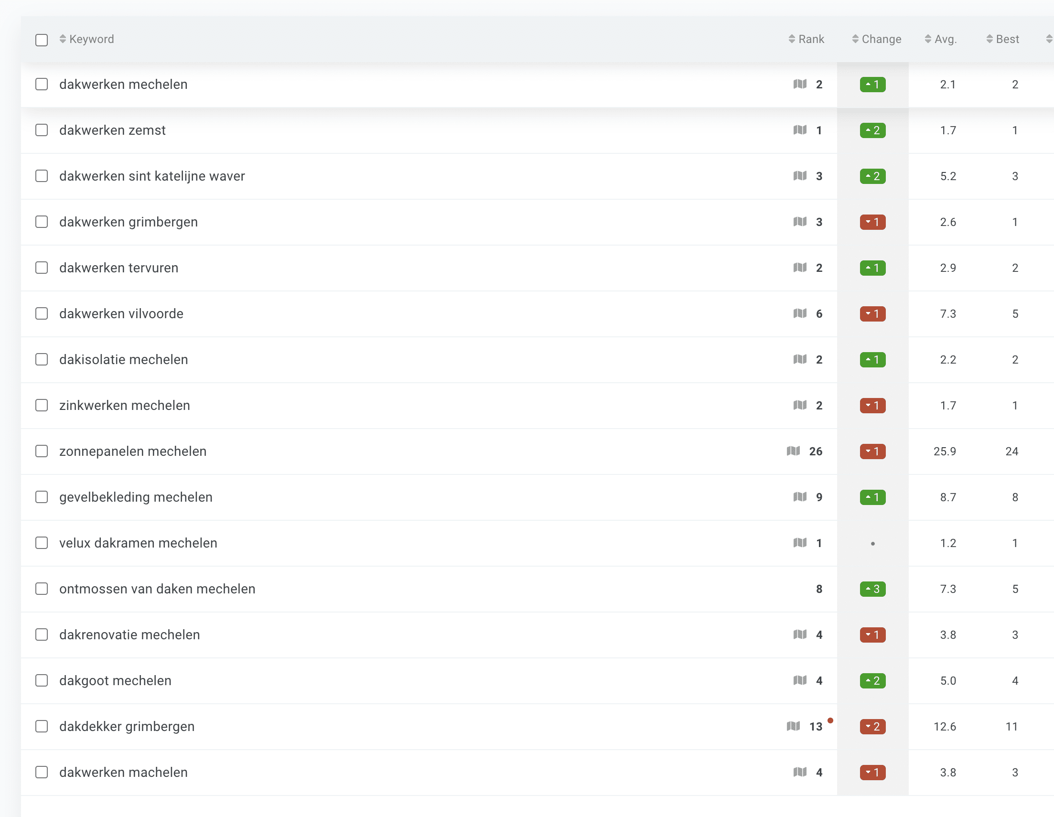Click the rank value 26 for zonnepanelen mechelen

coord(816,451)
